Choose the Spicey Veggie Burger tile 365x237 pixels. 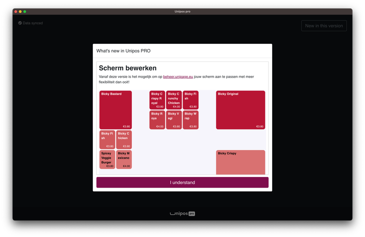click(x=107, y=159)
